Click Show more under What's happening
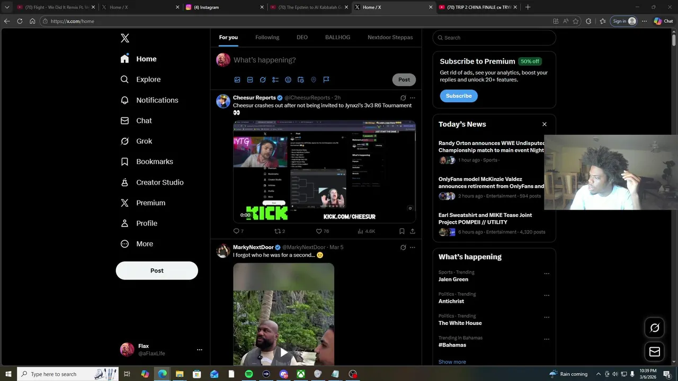678x381 pixels. 452,362
